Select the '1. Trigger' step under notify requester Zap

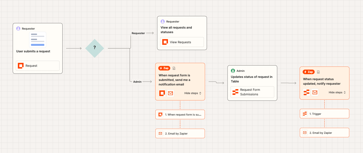click(x=324, y=114)
